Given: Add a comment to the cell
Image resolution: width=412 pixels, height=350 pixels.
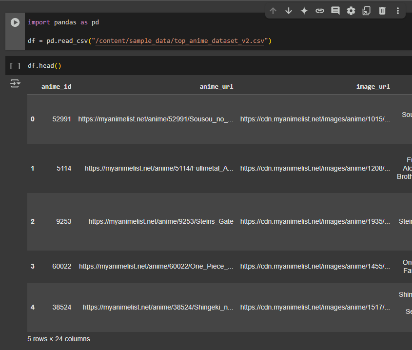Looking at the screenshot, I should click(335, 11).
